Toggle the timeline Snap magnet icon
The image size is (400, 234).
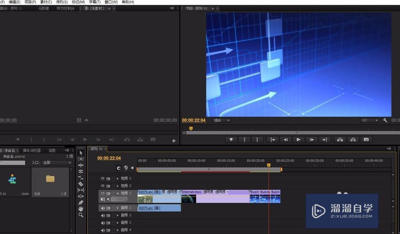[x=118, y=168]
